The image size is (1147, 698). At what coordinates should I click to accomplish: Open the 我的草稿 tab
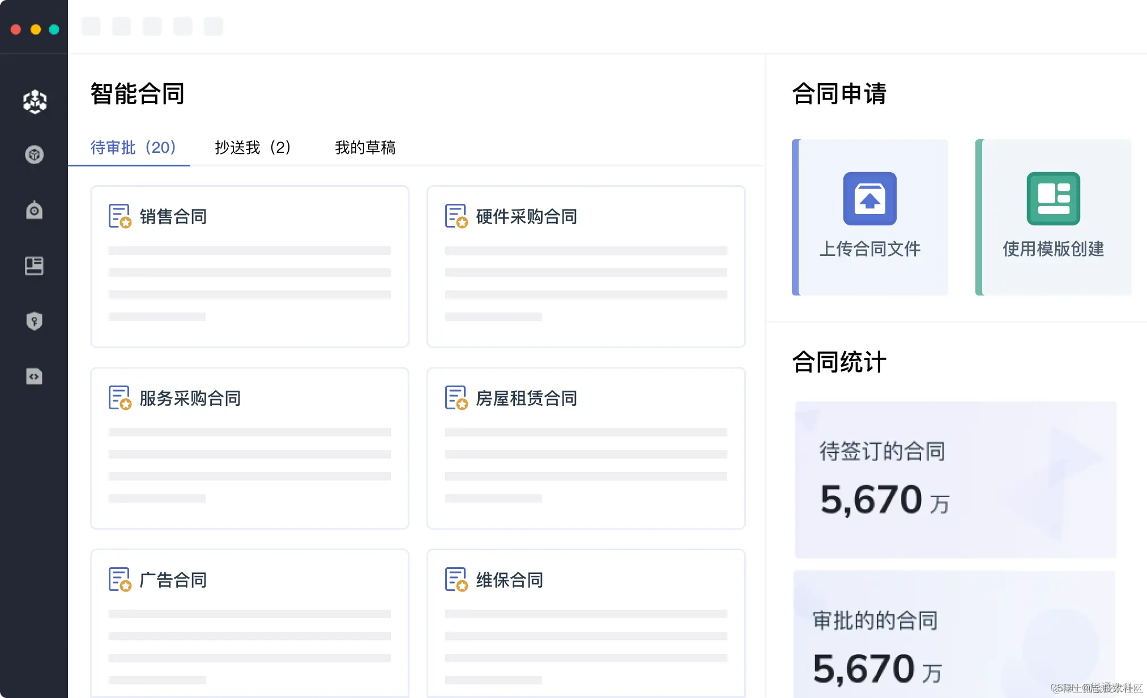(x=365, y=148)
